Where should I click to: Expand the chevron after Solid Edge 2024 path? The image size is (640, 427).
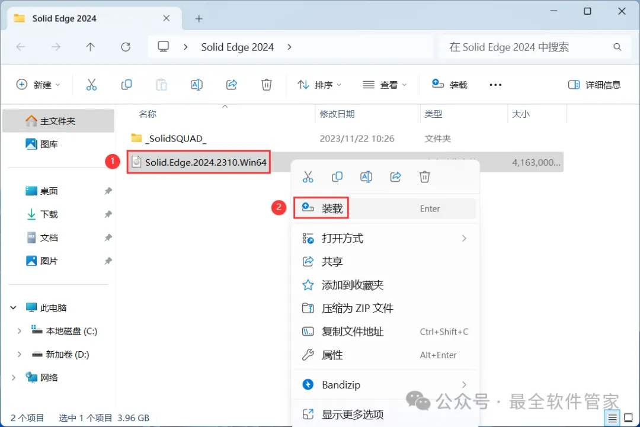289,47
